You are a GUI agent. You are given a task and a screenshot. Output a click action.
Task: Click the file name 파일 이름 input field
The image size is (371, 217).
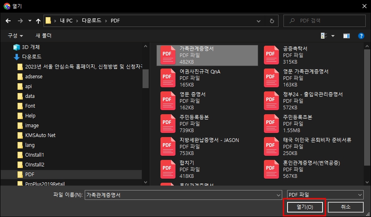(183, 195)
